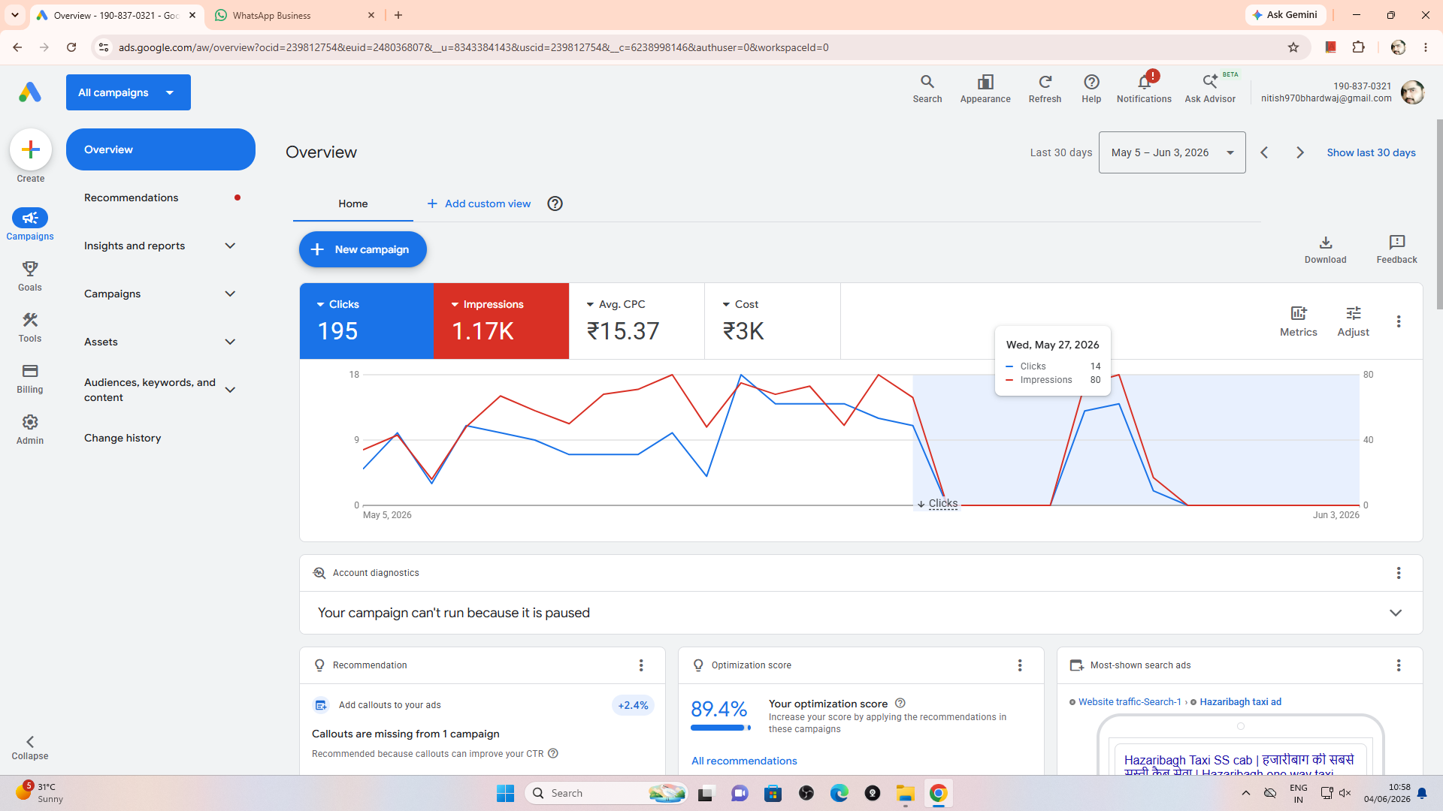This screenshot has width=1443, height=811.
Task: Open Account diagnostics three-dot menu
Action: (1399, 573)
